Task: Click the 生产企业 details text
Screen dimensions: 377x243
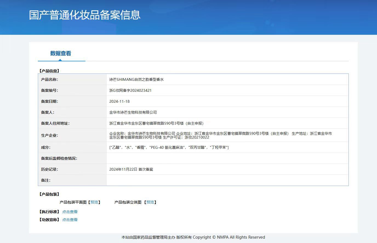Action: coord(221,135)
